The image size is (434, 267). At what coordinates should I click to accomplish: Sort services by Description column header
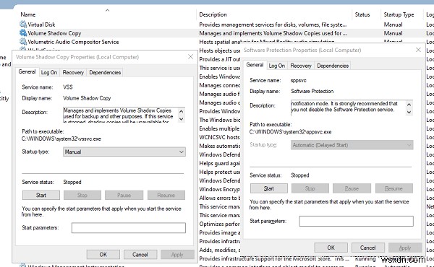click(x=213, y=14)
